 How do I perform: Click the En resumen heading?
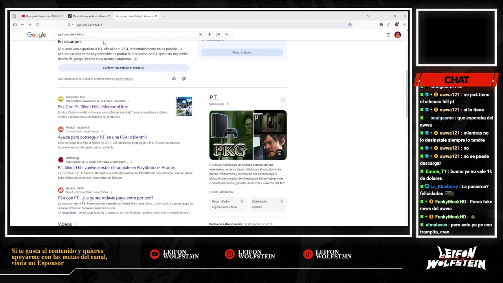70,42
